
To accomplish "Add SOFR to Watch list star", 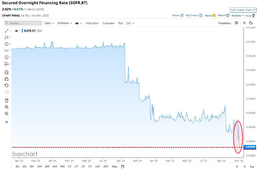I will pos(228,15).
